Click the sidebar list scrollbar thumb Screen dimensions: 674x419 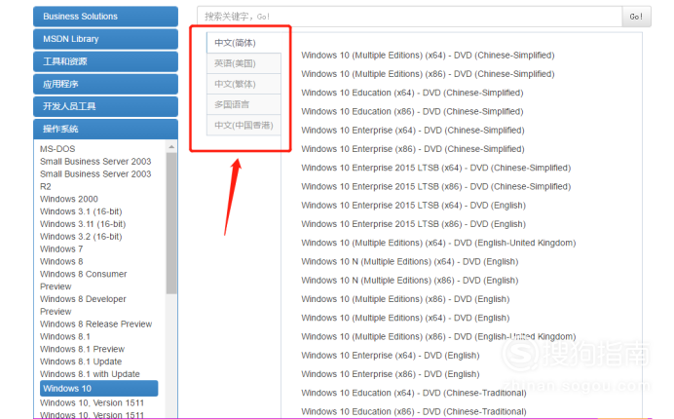coord(171,223)
